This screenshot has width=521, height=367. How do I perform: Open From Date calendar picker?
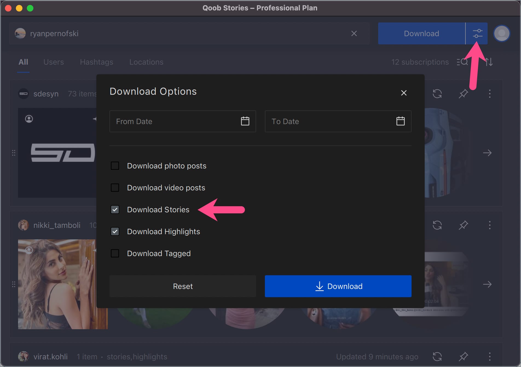(245, 121)
